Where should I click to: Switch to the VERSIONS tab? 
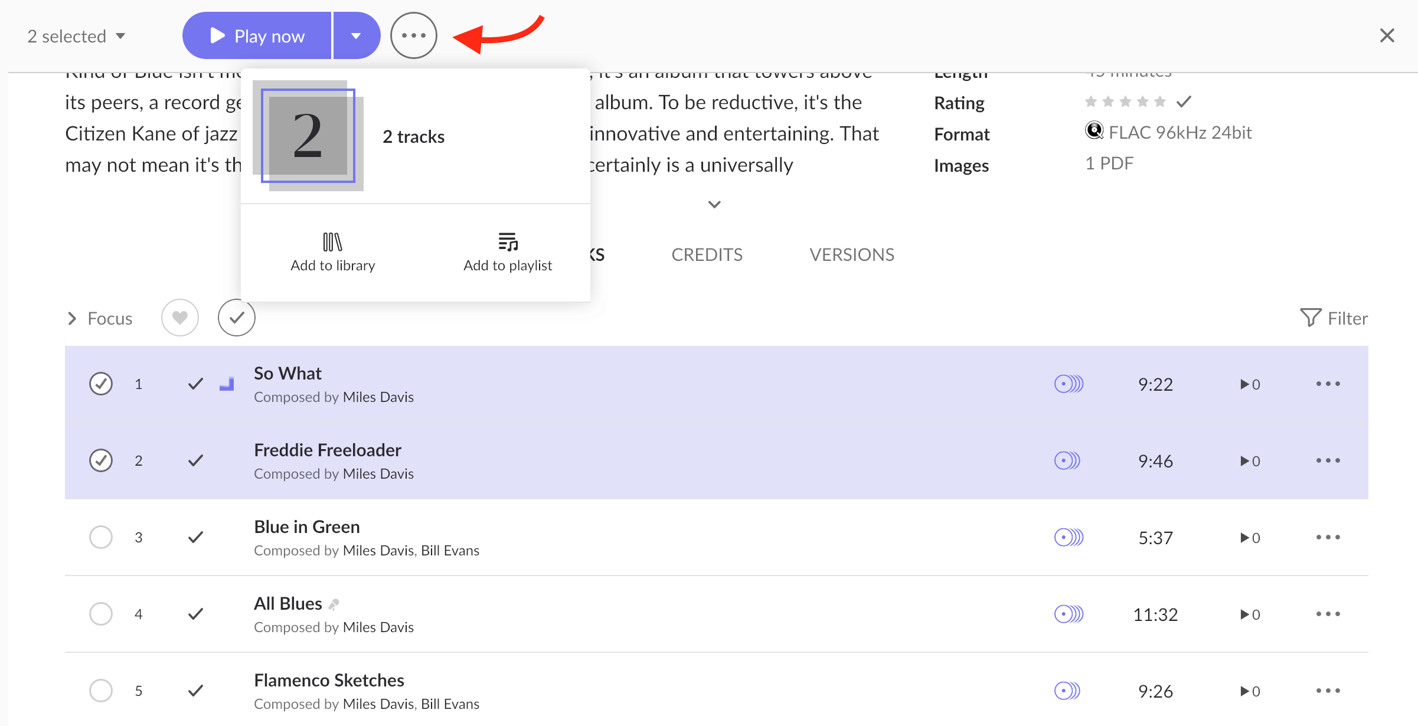pos(851,254)
